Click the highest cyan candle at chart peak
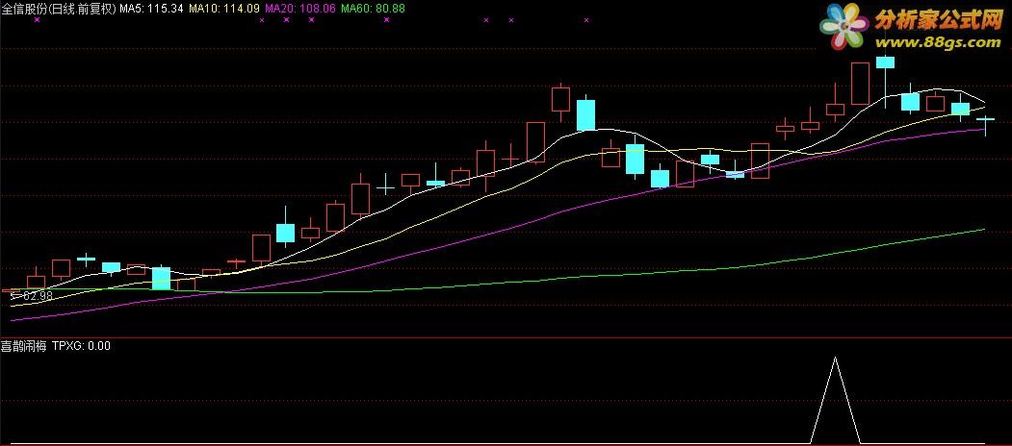 click(x=885, y=62)
